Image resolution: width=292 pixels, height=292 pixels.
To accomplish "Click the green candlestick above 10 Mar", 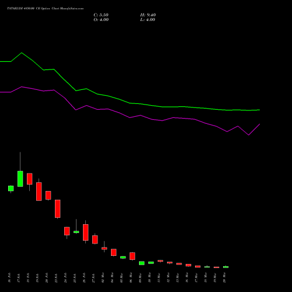I will (x=151, y=263).
